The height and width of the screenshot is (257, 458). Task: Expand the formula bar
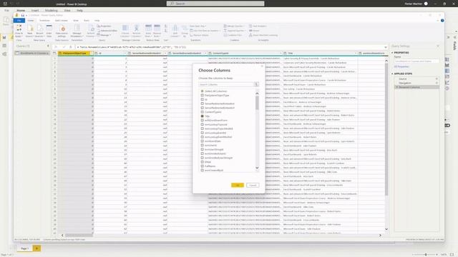(386, 47)
